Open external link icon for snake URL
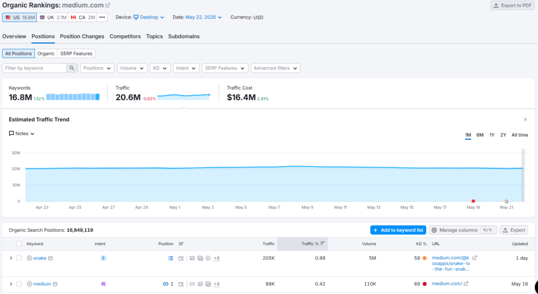The height and width of the screenshot is (294, 538). coord(475,258)
